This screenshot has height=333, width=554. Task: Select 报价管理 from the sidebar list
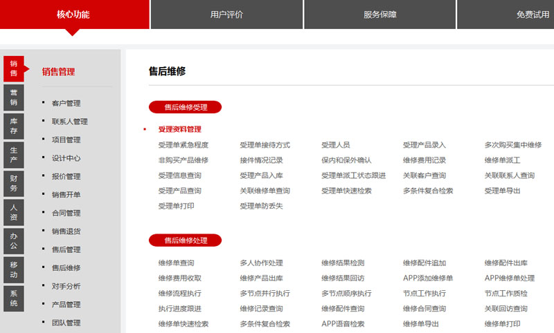coord(66,177)
